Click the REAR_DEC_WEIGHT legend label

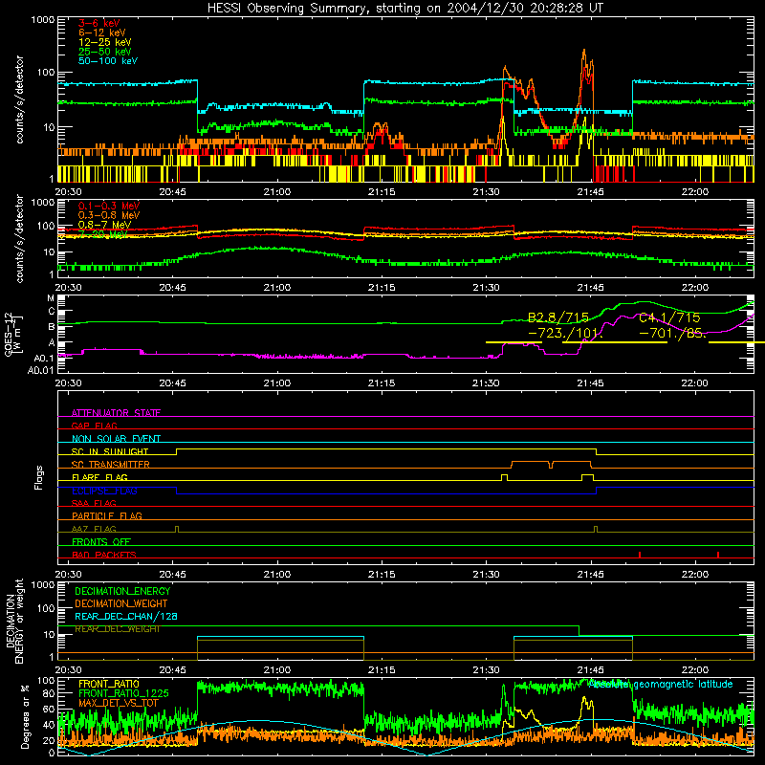tap(117, 629)
